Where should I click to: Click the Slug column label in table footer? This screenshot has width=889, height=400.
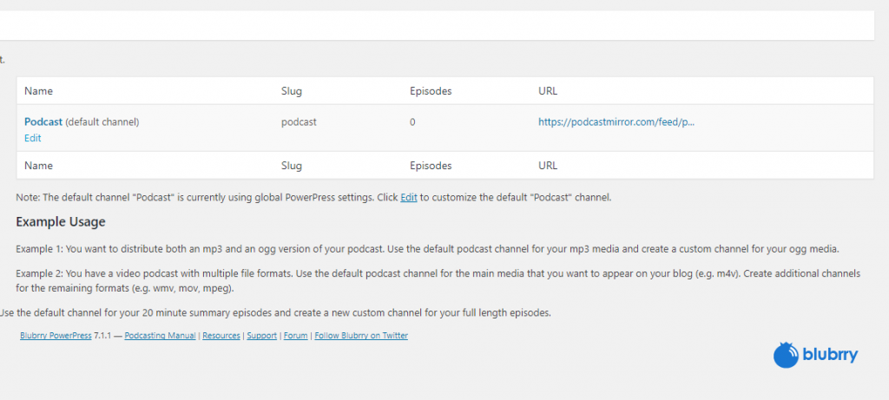292,166
